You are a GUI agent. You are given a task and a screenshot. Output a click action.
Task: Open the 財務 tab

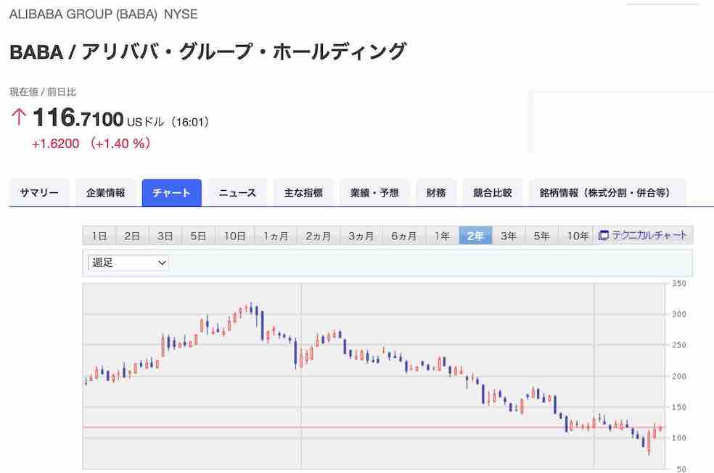click(x=436, y=193)
